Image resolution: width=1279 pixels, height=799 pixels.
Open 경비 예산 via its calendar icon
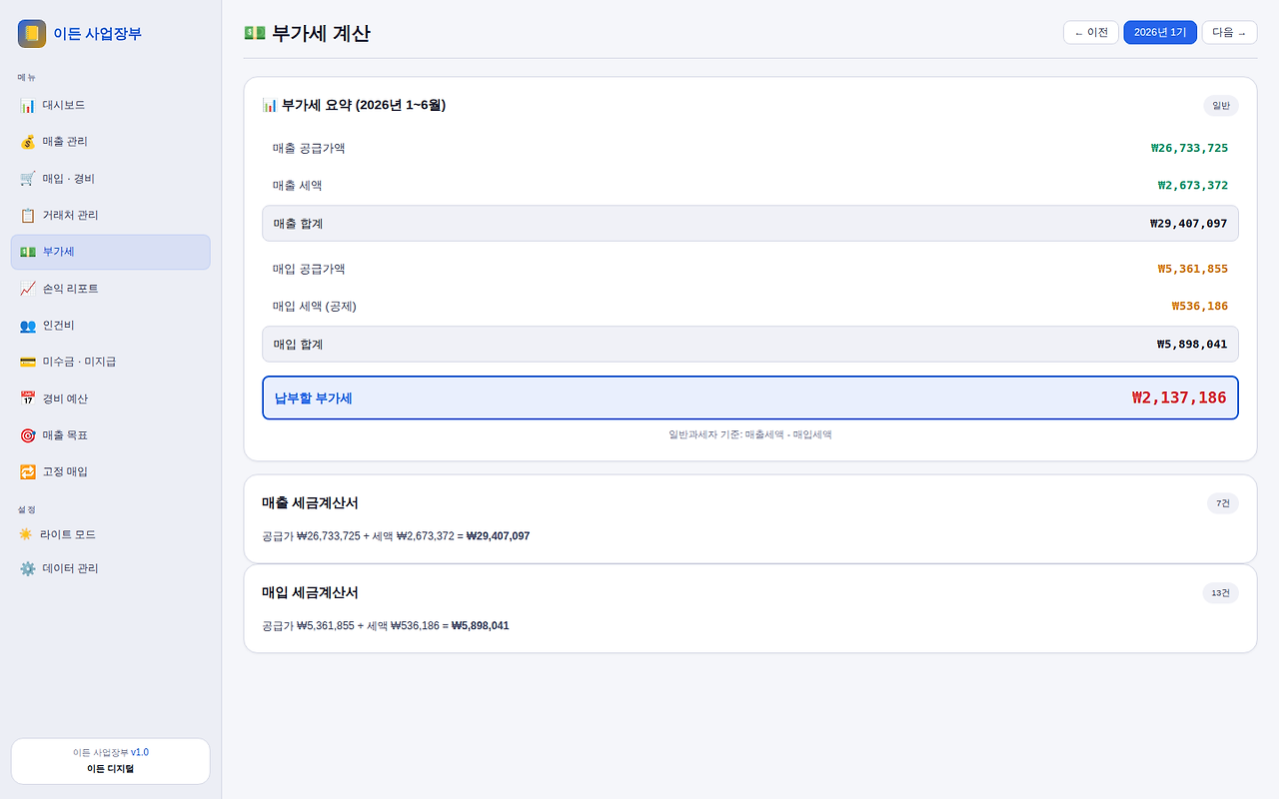pyautogui.click(x=28, y=398)
